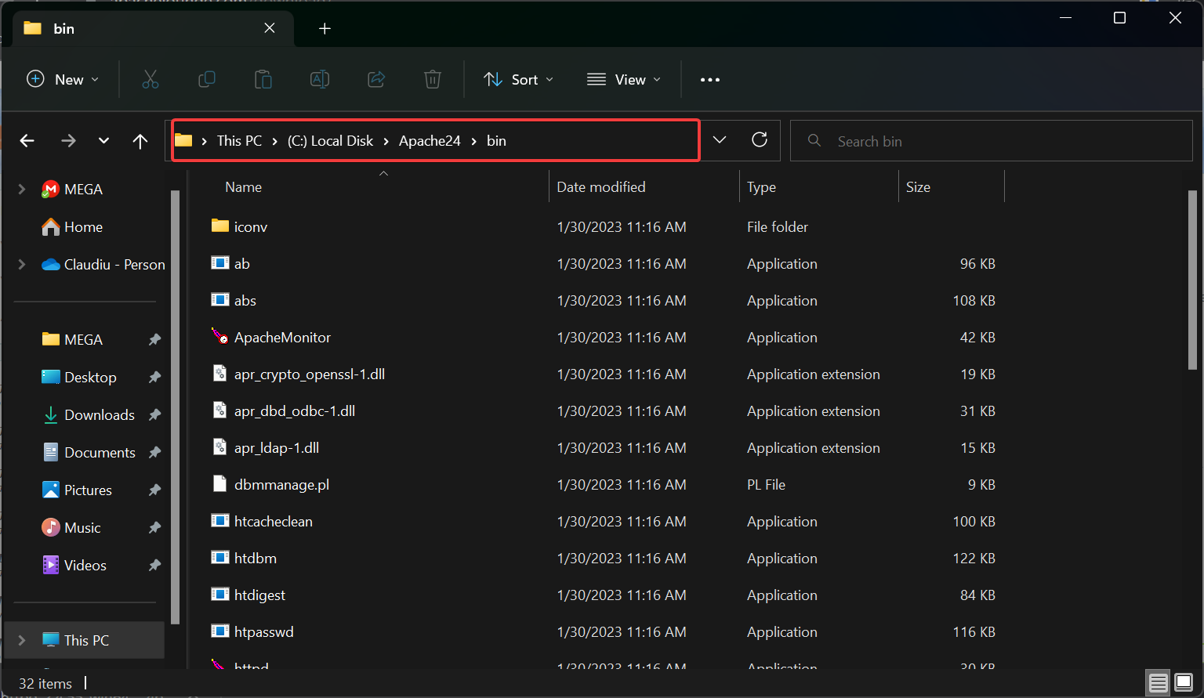Click the Rename icon in toolbar
Screen dimensions: 1204x698
coord(320,79)
